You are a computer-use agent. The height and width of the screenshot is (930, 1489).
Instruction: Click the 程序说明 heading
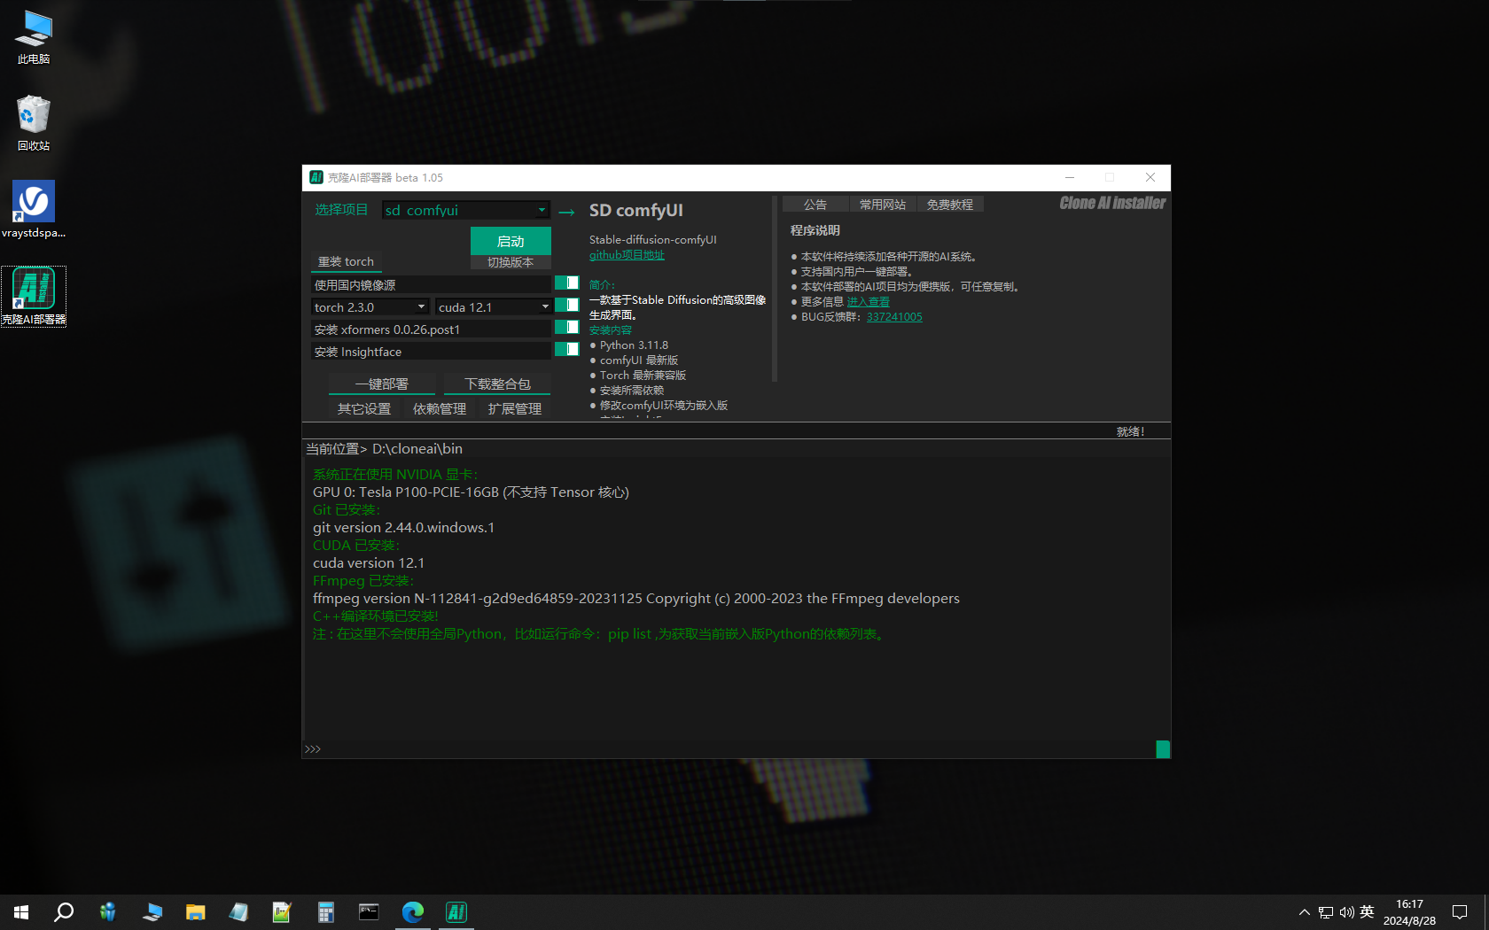pyautogui.click(x=815, y=230)
